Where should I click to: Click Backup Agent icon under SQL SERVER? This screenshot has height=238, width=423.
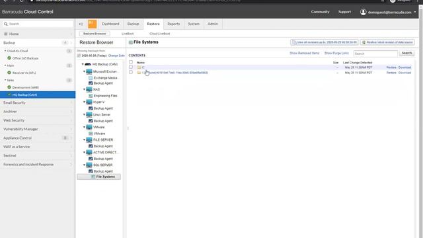coord(91,171)
